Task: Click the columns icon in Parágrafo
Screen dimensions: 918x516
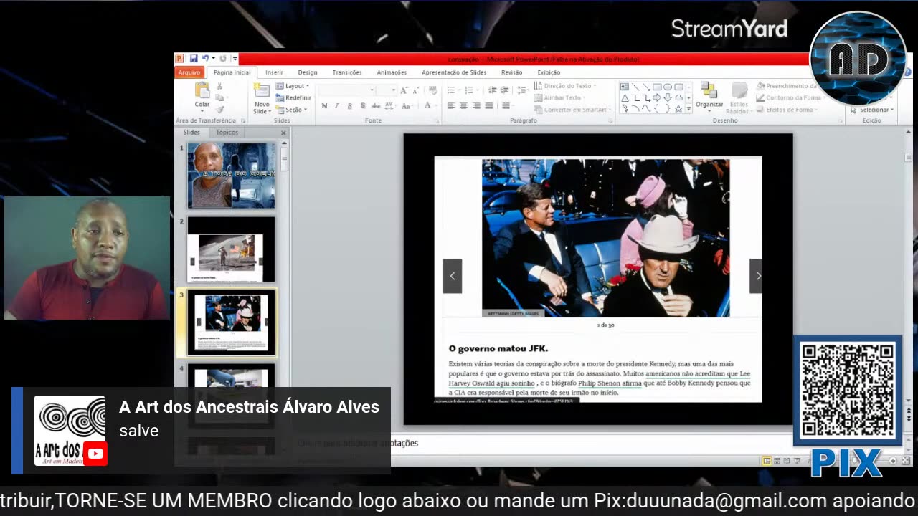Action: tap(506, 106)
